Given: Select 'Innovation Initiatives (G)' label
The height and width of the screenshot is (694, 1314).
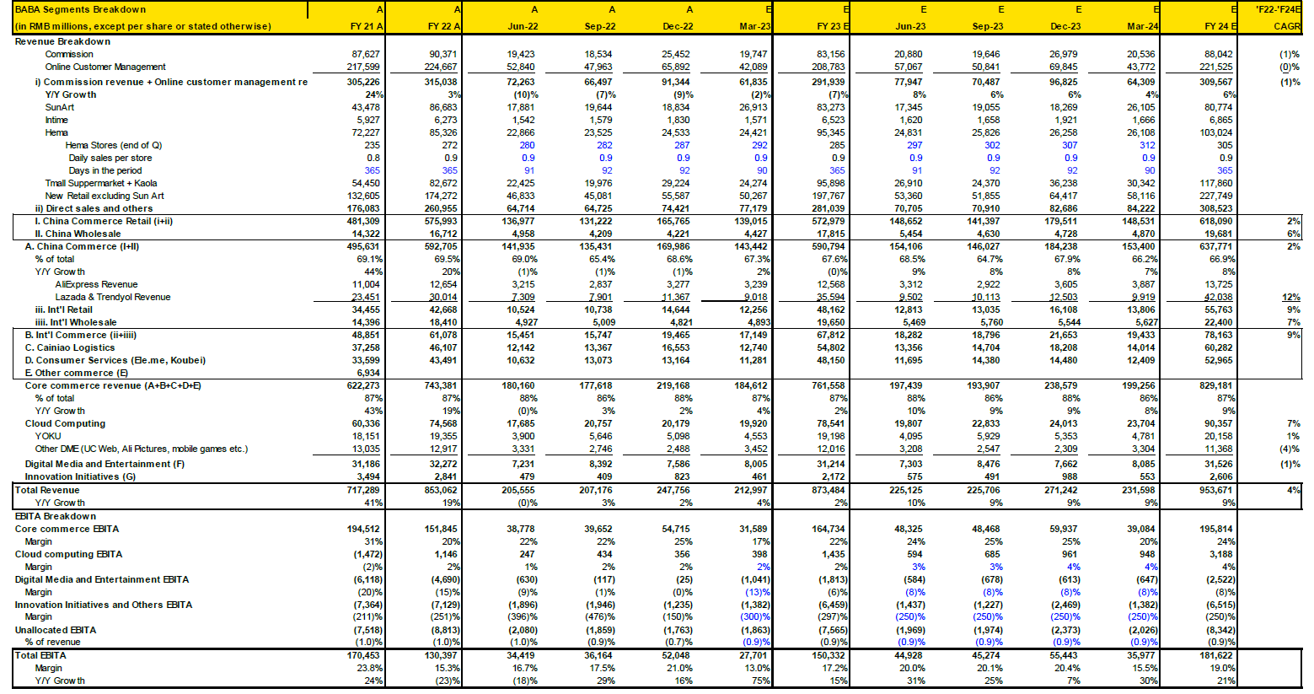Looking at the screenshot, I should pos(80,476).
